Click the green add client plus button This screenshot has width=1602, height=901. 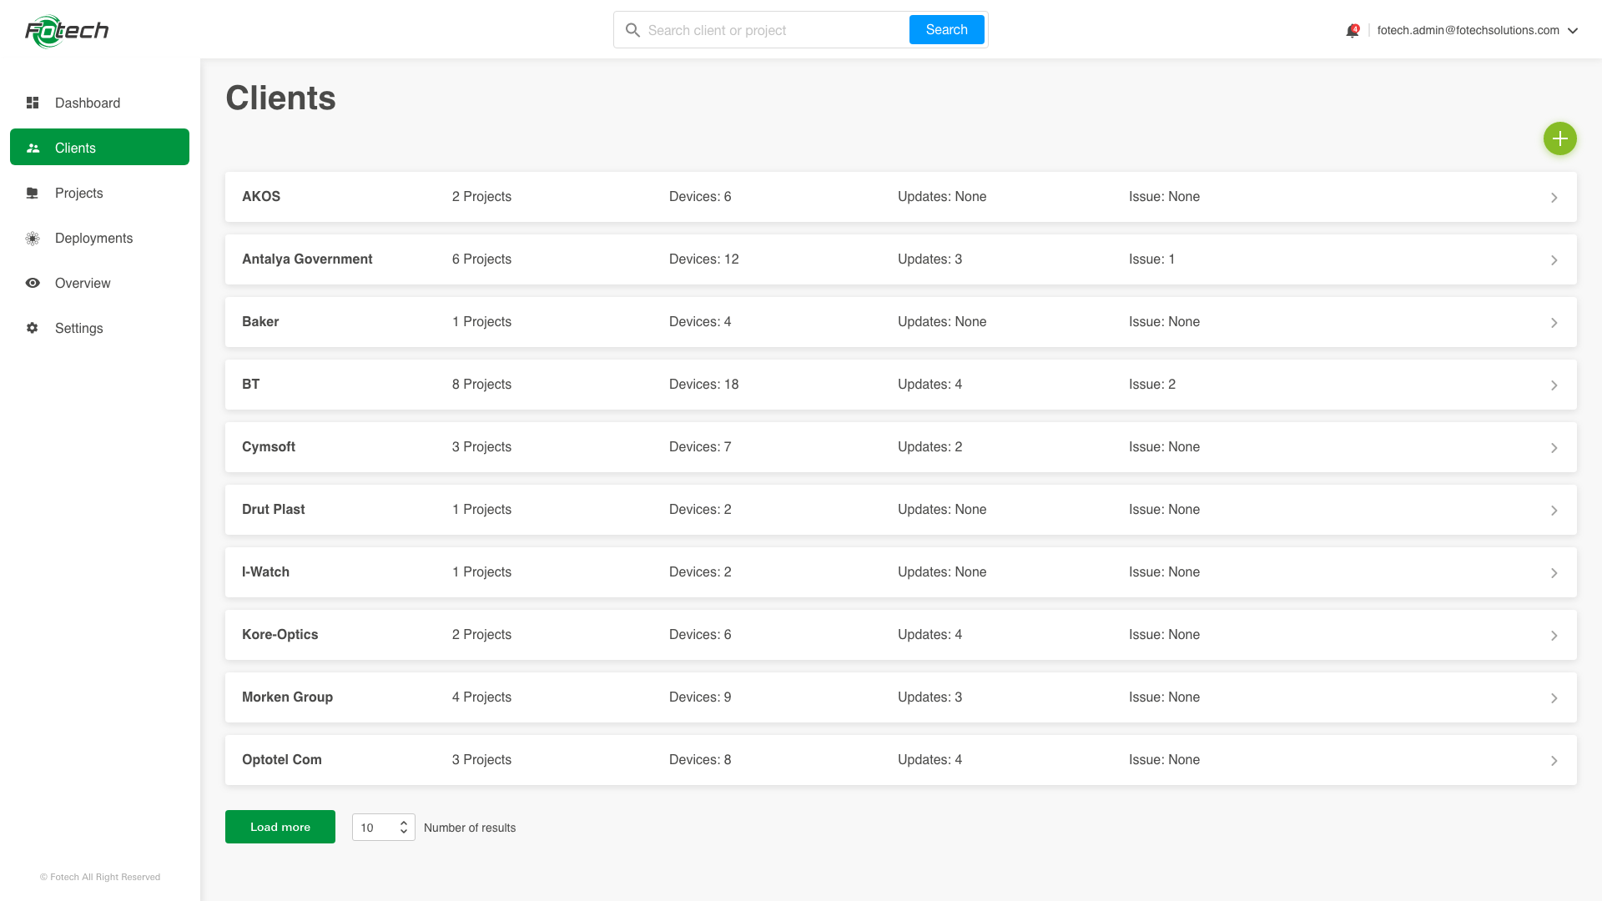(x=1559, y=138)
